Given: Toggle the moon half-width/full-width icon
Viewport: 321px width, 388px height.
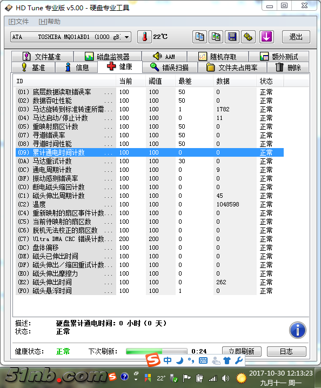Looking at the screenshot, I should coord(179,360).
